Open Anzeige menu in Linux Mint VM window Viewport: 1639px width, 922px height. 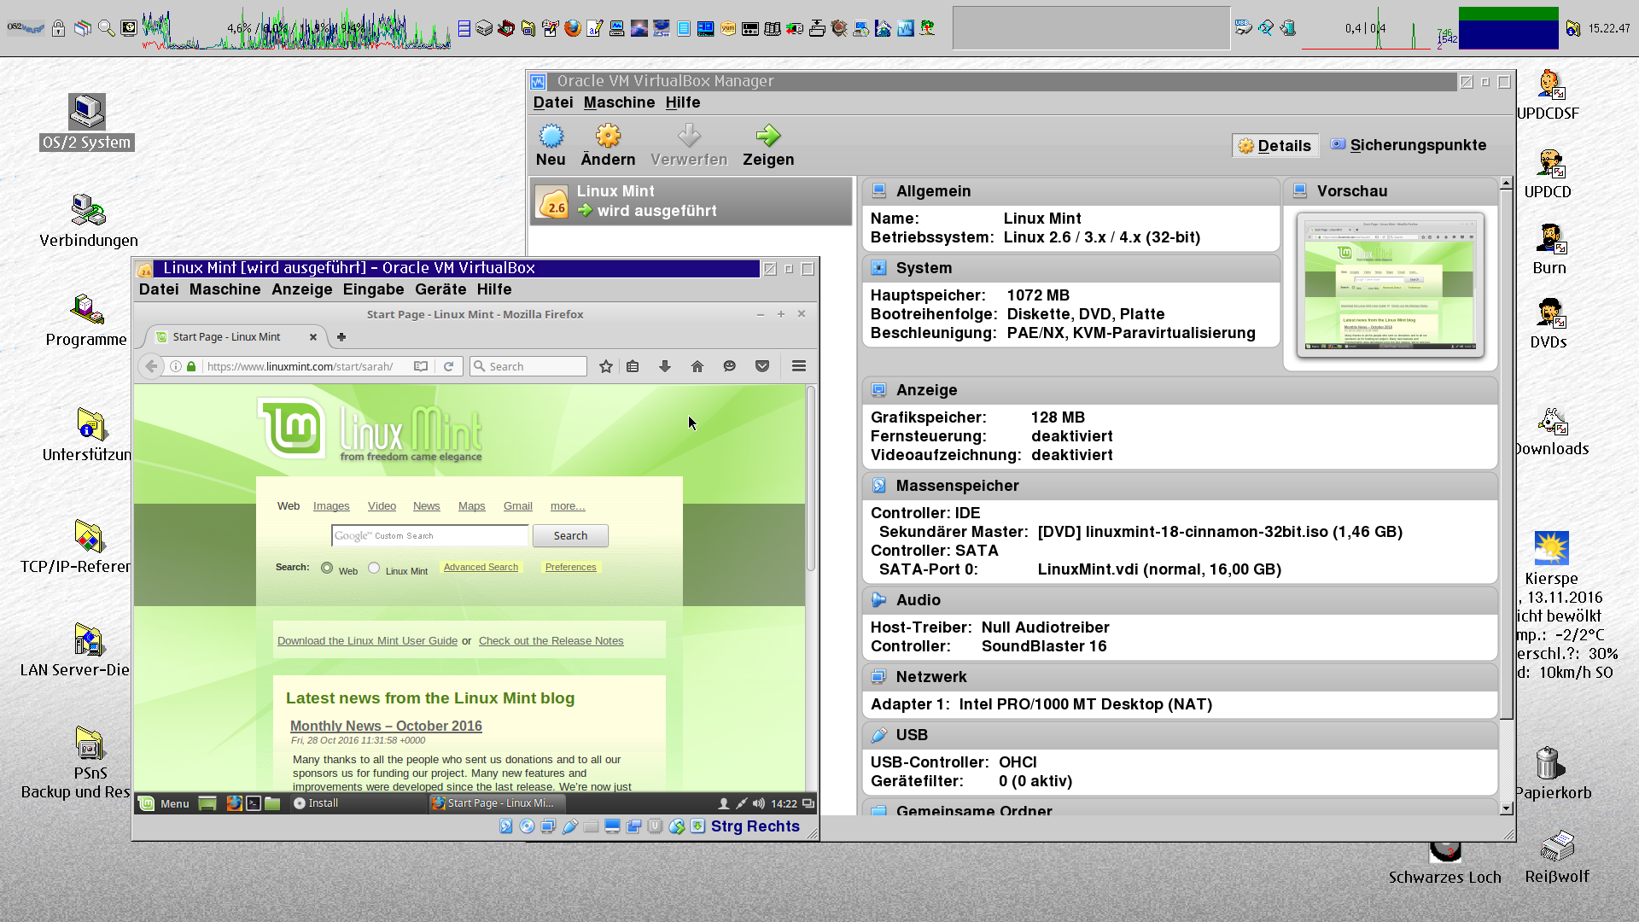[301, 289]
